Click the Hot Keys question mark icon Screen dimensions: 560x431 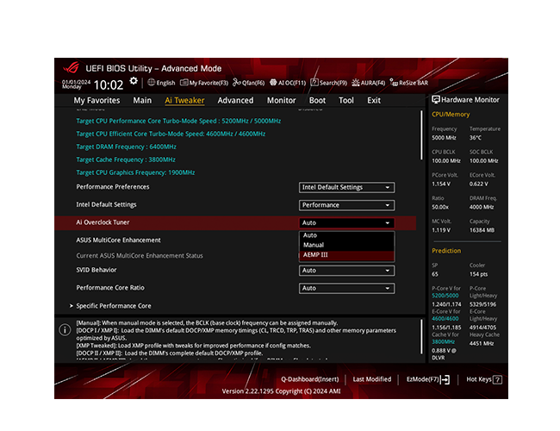tap(497, 379)
